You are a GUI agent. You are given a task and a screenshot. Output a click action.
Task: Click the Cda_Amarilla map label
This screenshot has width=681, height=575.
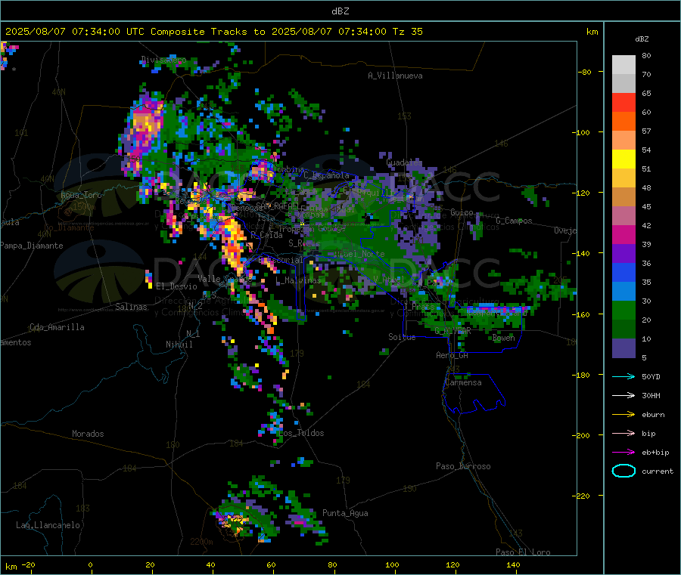(57, 327)
